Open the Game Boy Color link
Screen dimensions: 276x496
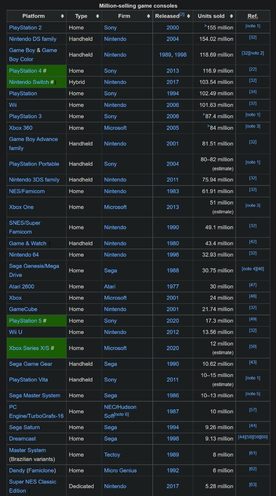(33, 55)
